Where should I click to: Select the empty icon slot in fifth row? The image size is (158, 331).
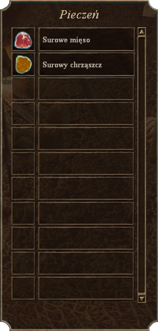23,139
